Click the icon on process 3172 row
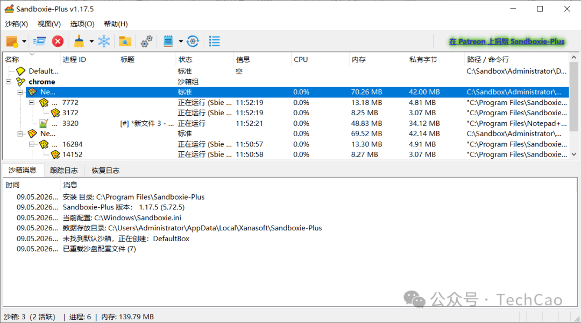This screenshot has height=323, width=581. tap(55, 113)
